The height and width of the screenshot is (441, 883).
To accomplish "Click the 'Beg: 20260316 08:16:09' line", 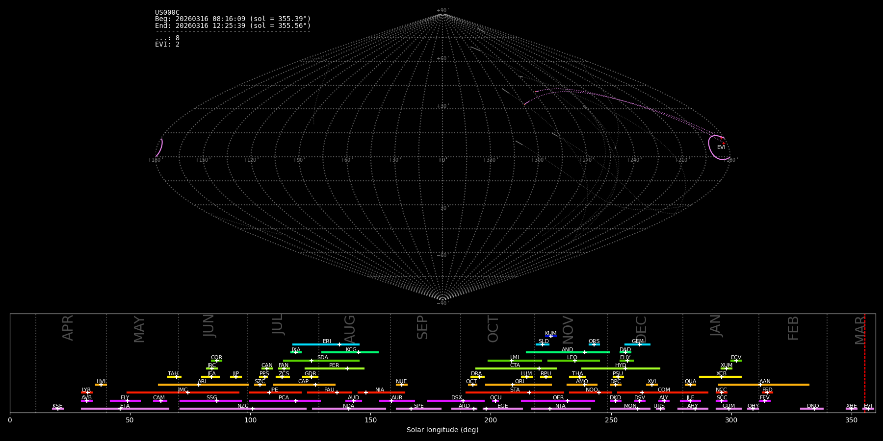I will (233, 19).
